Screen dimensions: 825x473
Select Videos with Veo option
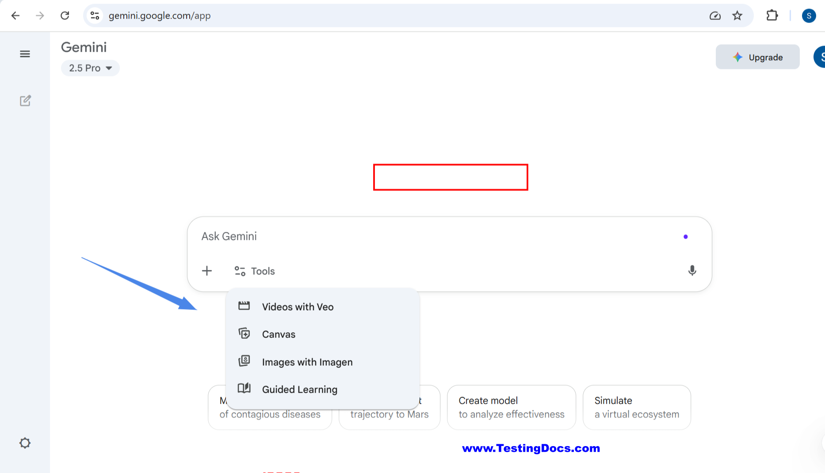click(x=298, y=307)
